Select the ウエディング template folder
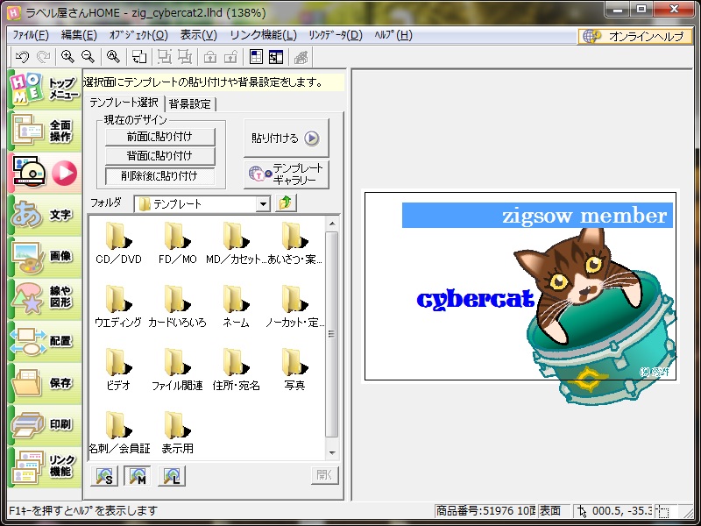Image resolution: width=701 pixels, height=526 pixels. (x=118, y=307)
